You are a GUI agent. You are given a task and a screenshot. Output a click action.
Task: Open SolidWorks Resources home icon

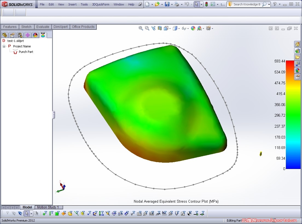(297, 44)
